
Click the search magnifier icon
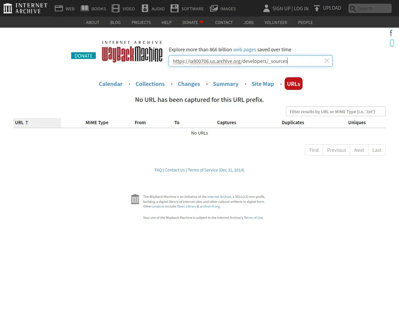click(353, 9)
